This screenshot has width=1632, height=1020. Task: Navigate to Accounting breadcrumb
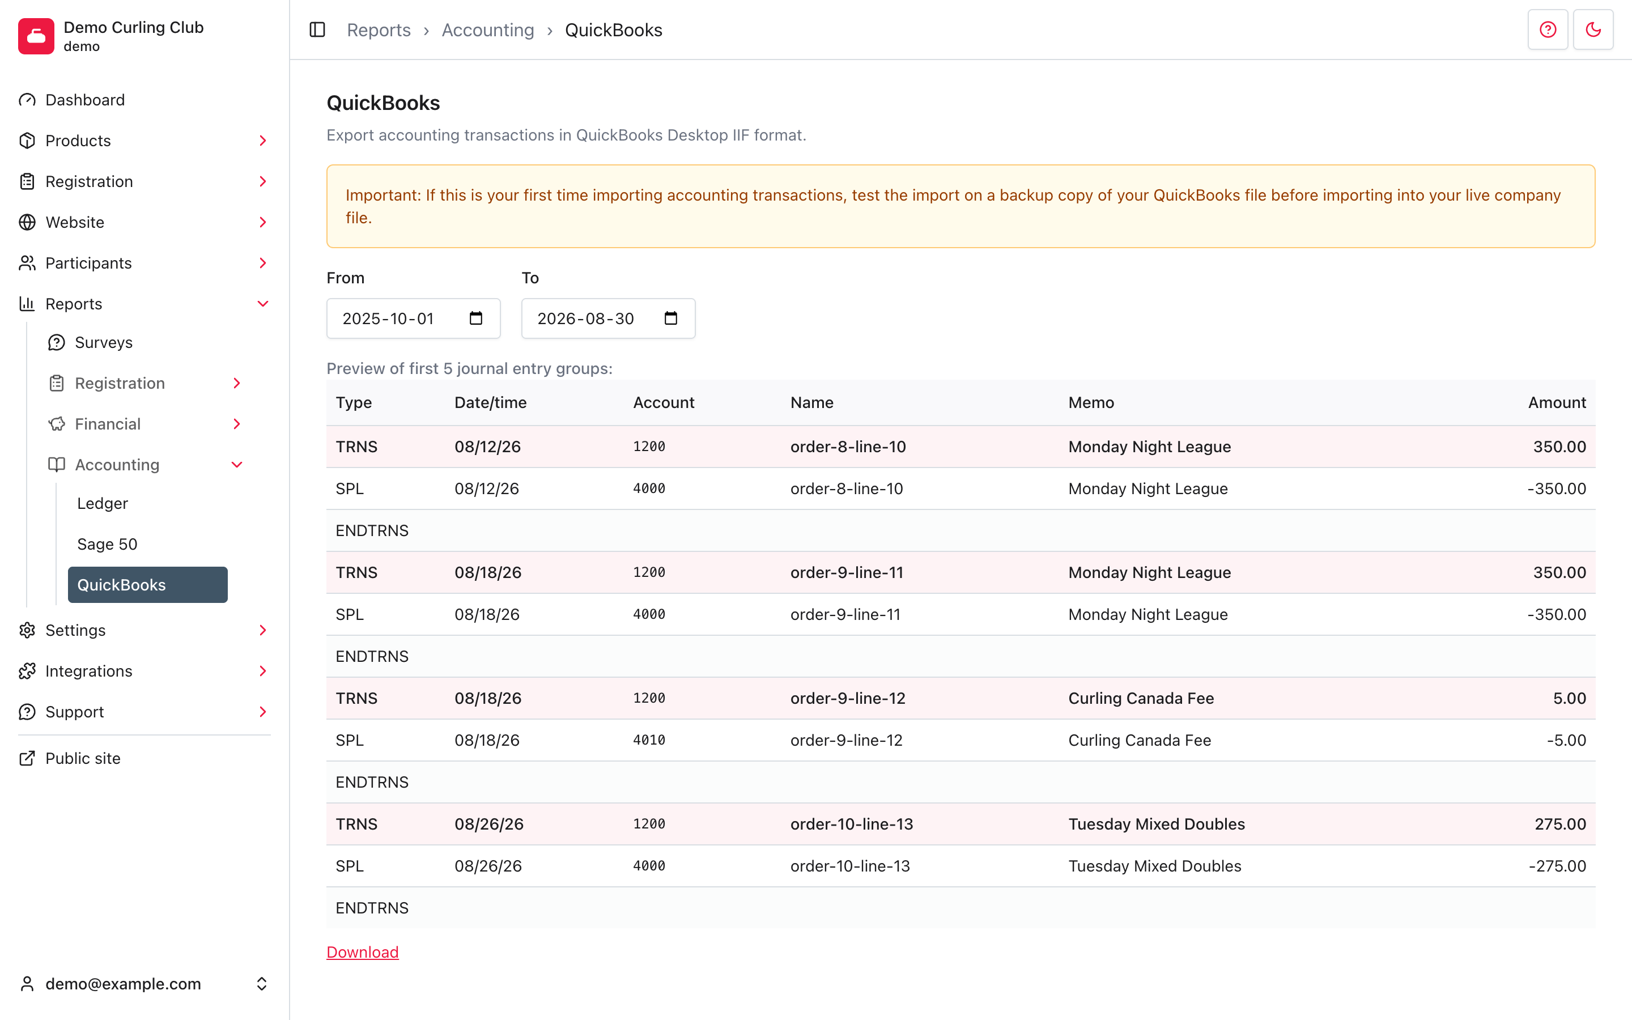point(487,29)
